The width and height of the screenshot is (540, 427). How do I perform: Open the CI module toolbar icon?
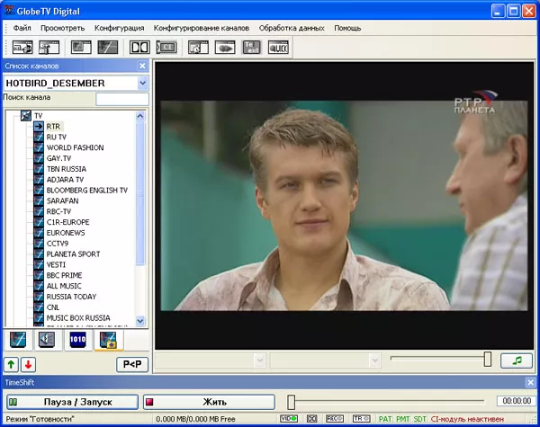coord(166,47)
